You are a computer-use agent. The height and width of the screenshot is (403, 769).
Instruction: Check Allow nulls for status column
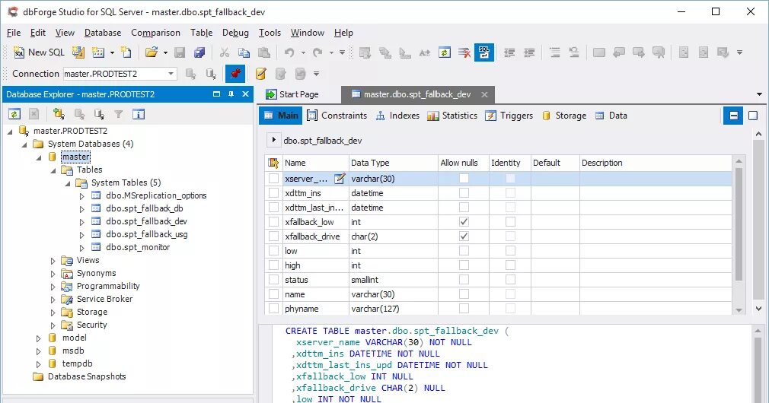click(x=464, y=280)
